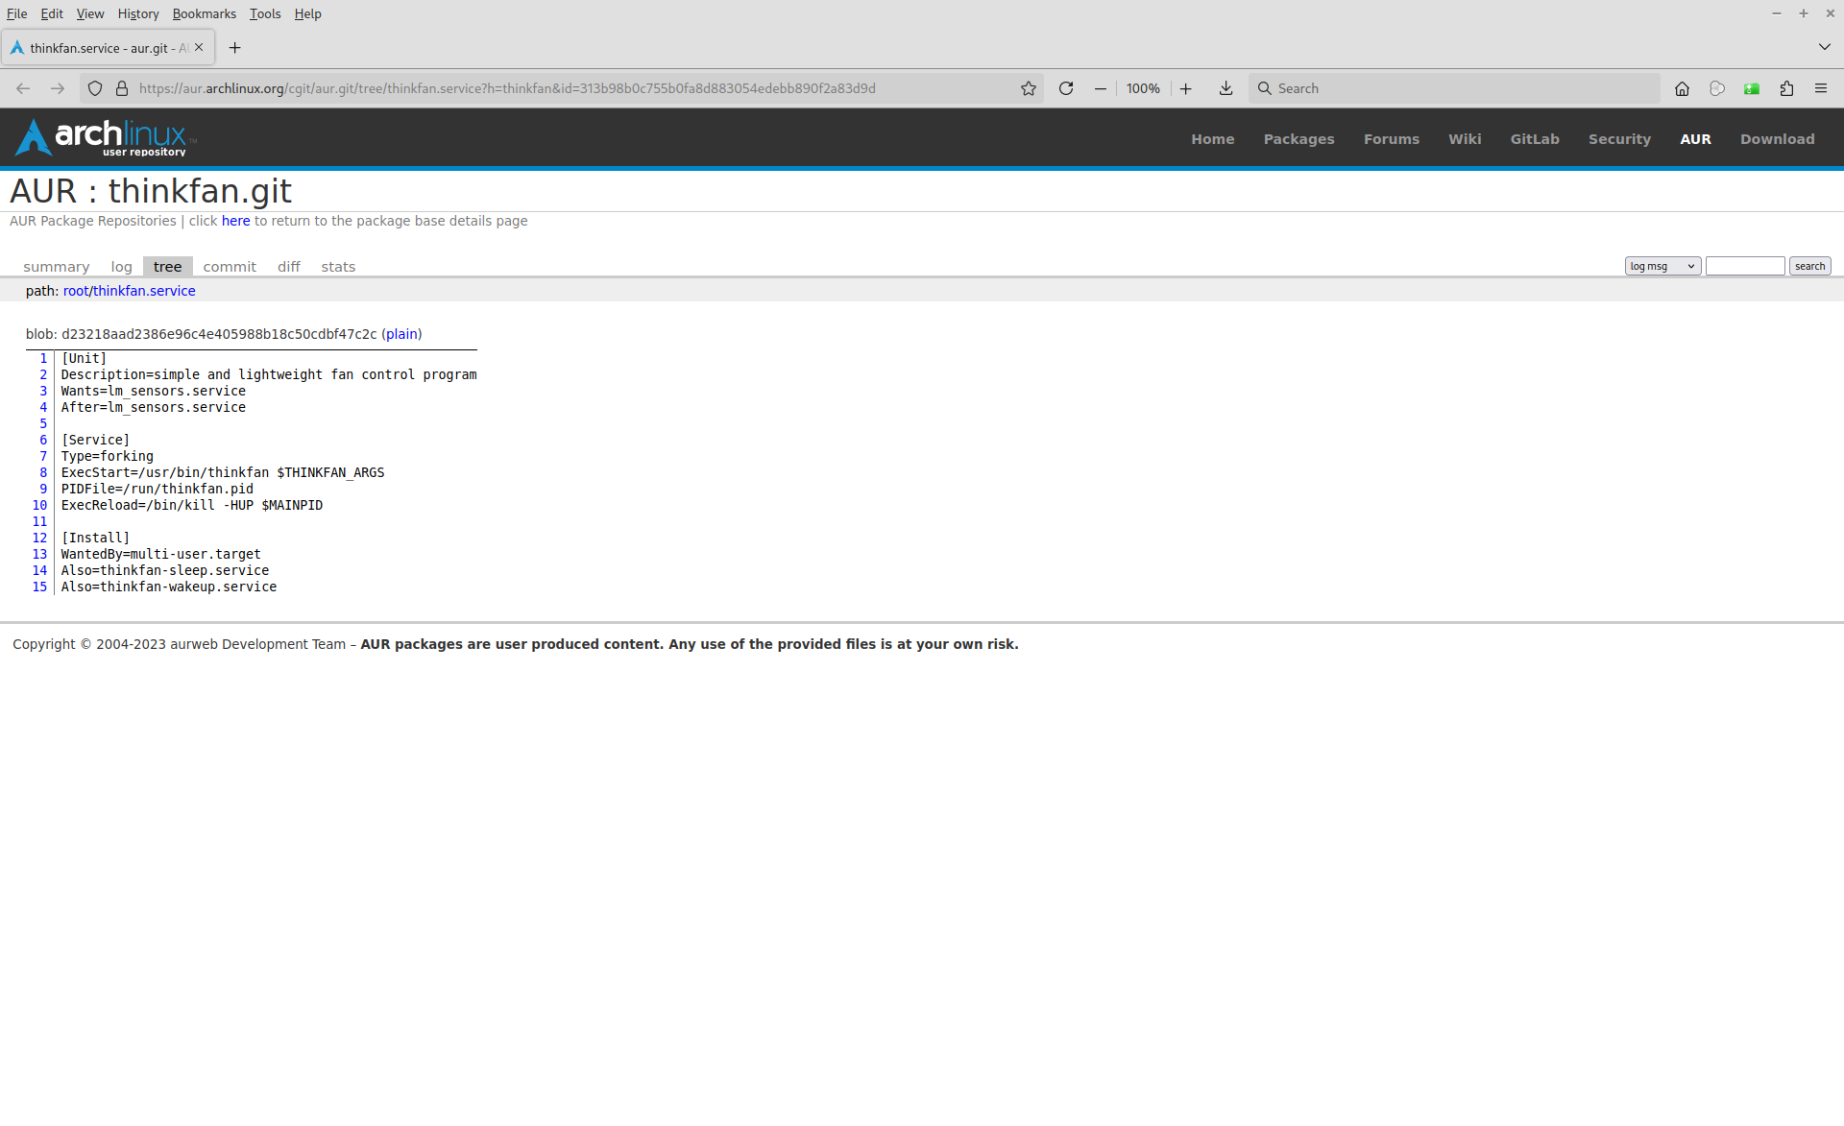Zoom out with the minus button
1844x1126 pixels.
[1101, 88]
